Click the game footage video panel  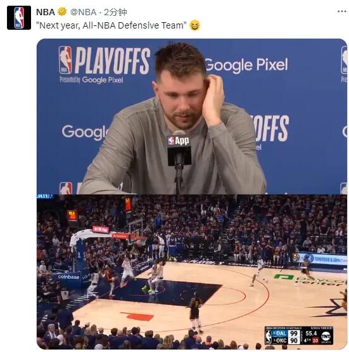point(192,271)
